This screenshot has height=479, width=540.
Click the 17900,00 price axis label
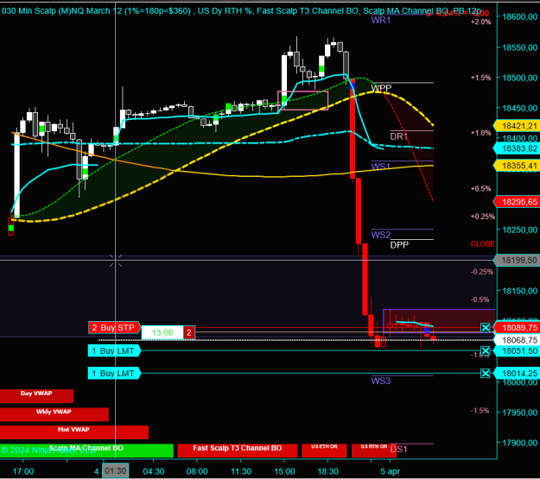click(519, 443)
